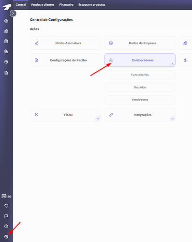Viewport: 192px width, 242px height.
Task: Open the home icon in the sidebar
Action: click(x=6, y=21)
